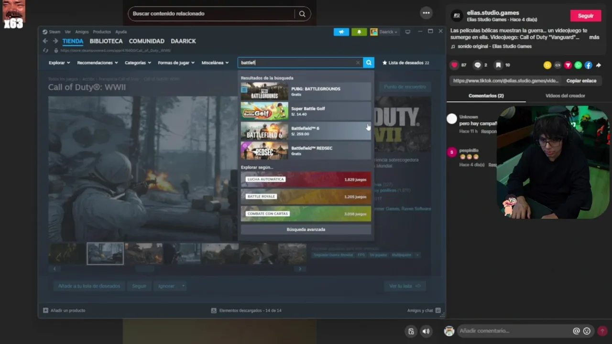Viewport: 612px width, 344px height.
Task: Open more share options arrow
Action: [x=598, y=65]
